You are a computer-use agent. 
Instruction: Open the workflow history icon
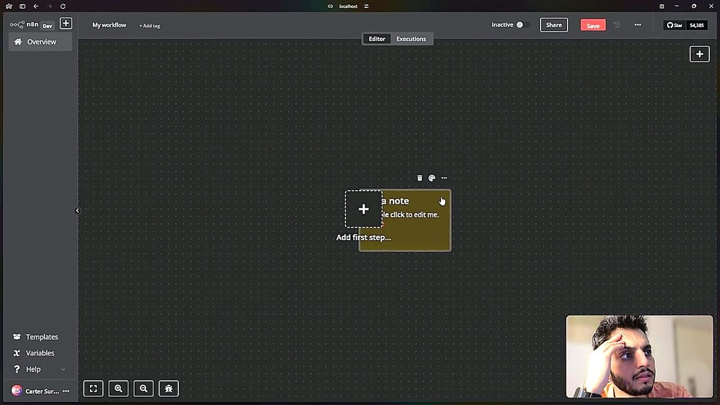616,25
